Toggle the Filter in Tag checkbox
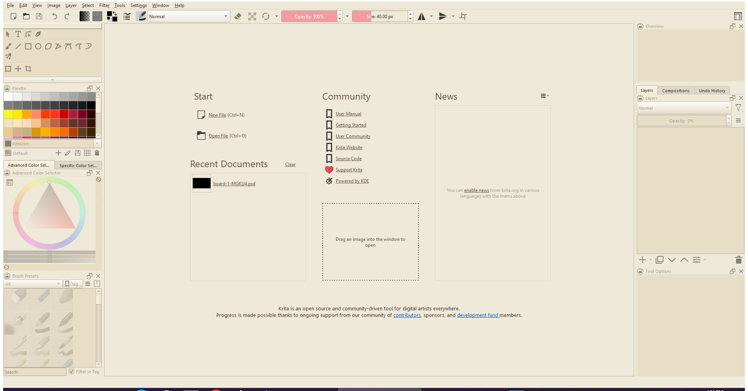This screenshot has height=391, width=748. tap(71, 371)
